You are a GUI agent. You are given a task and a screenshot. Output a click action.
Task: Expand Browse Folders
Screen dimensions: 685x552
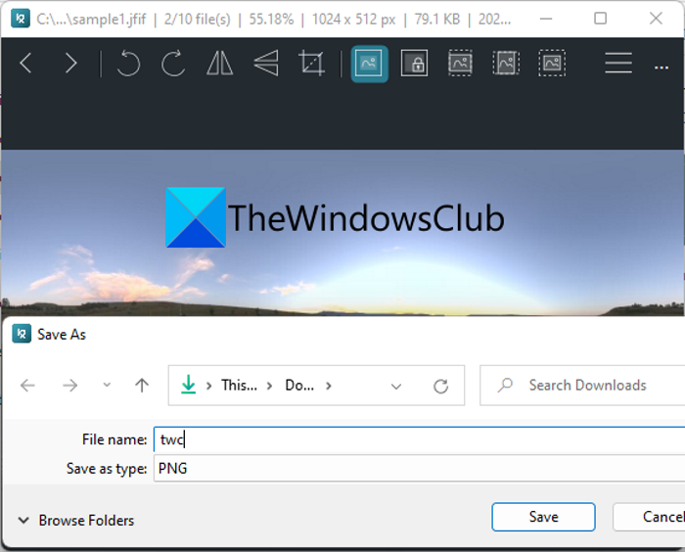pos(76,520)
